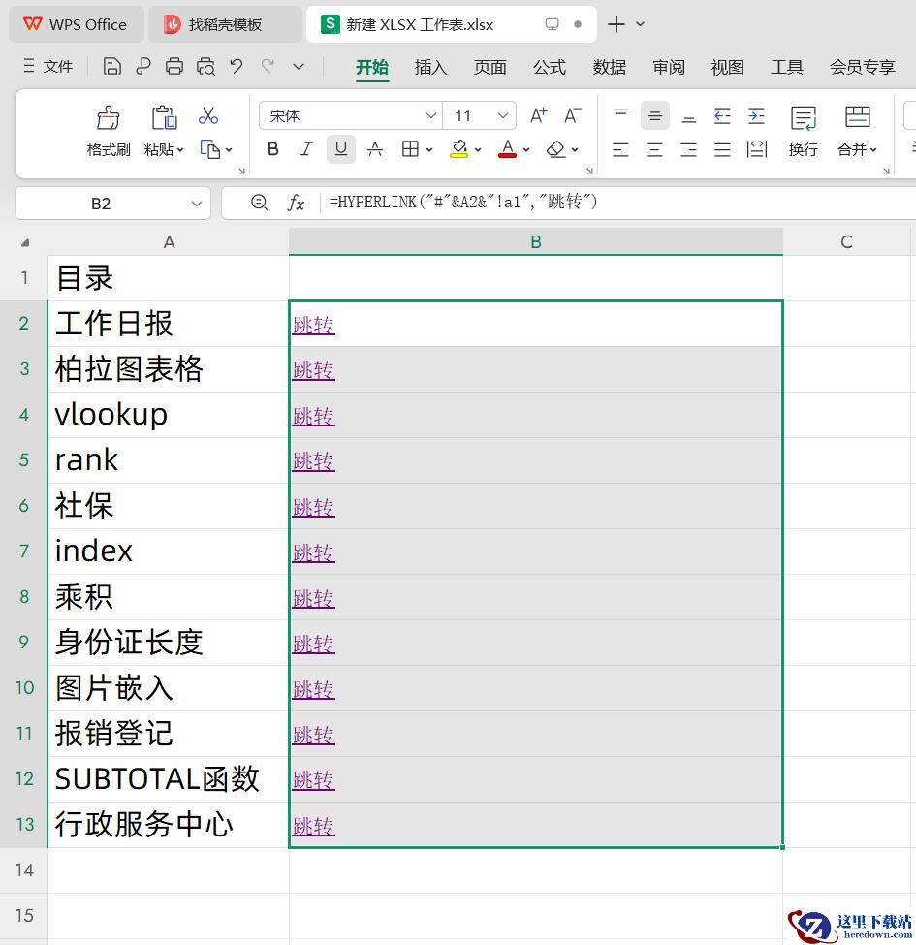The height and width of the screenshot is (945, 916).
Task: Toggle Bold formatting
Action: 273,149
